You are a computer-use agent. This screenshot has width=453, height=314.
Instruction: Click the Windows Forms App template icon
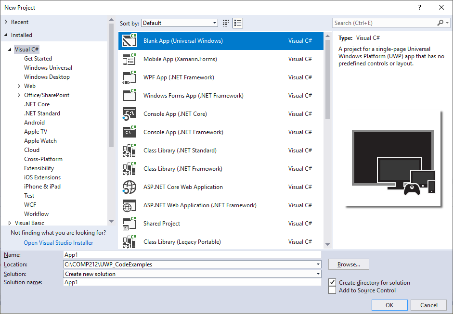coord(129,95)
